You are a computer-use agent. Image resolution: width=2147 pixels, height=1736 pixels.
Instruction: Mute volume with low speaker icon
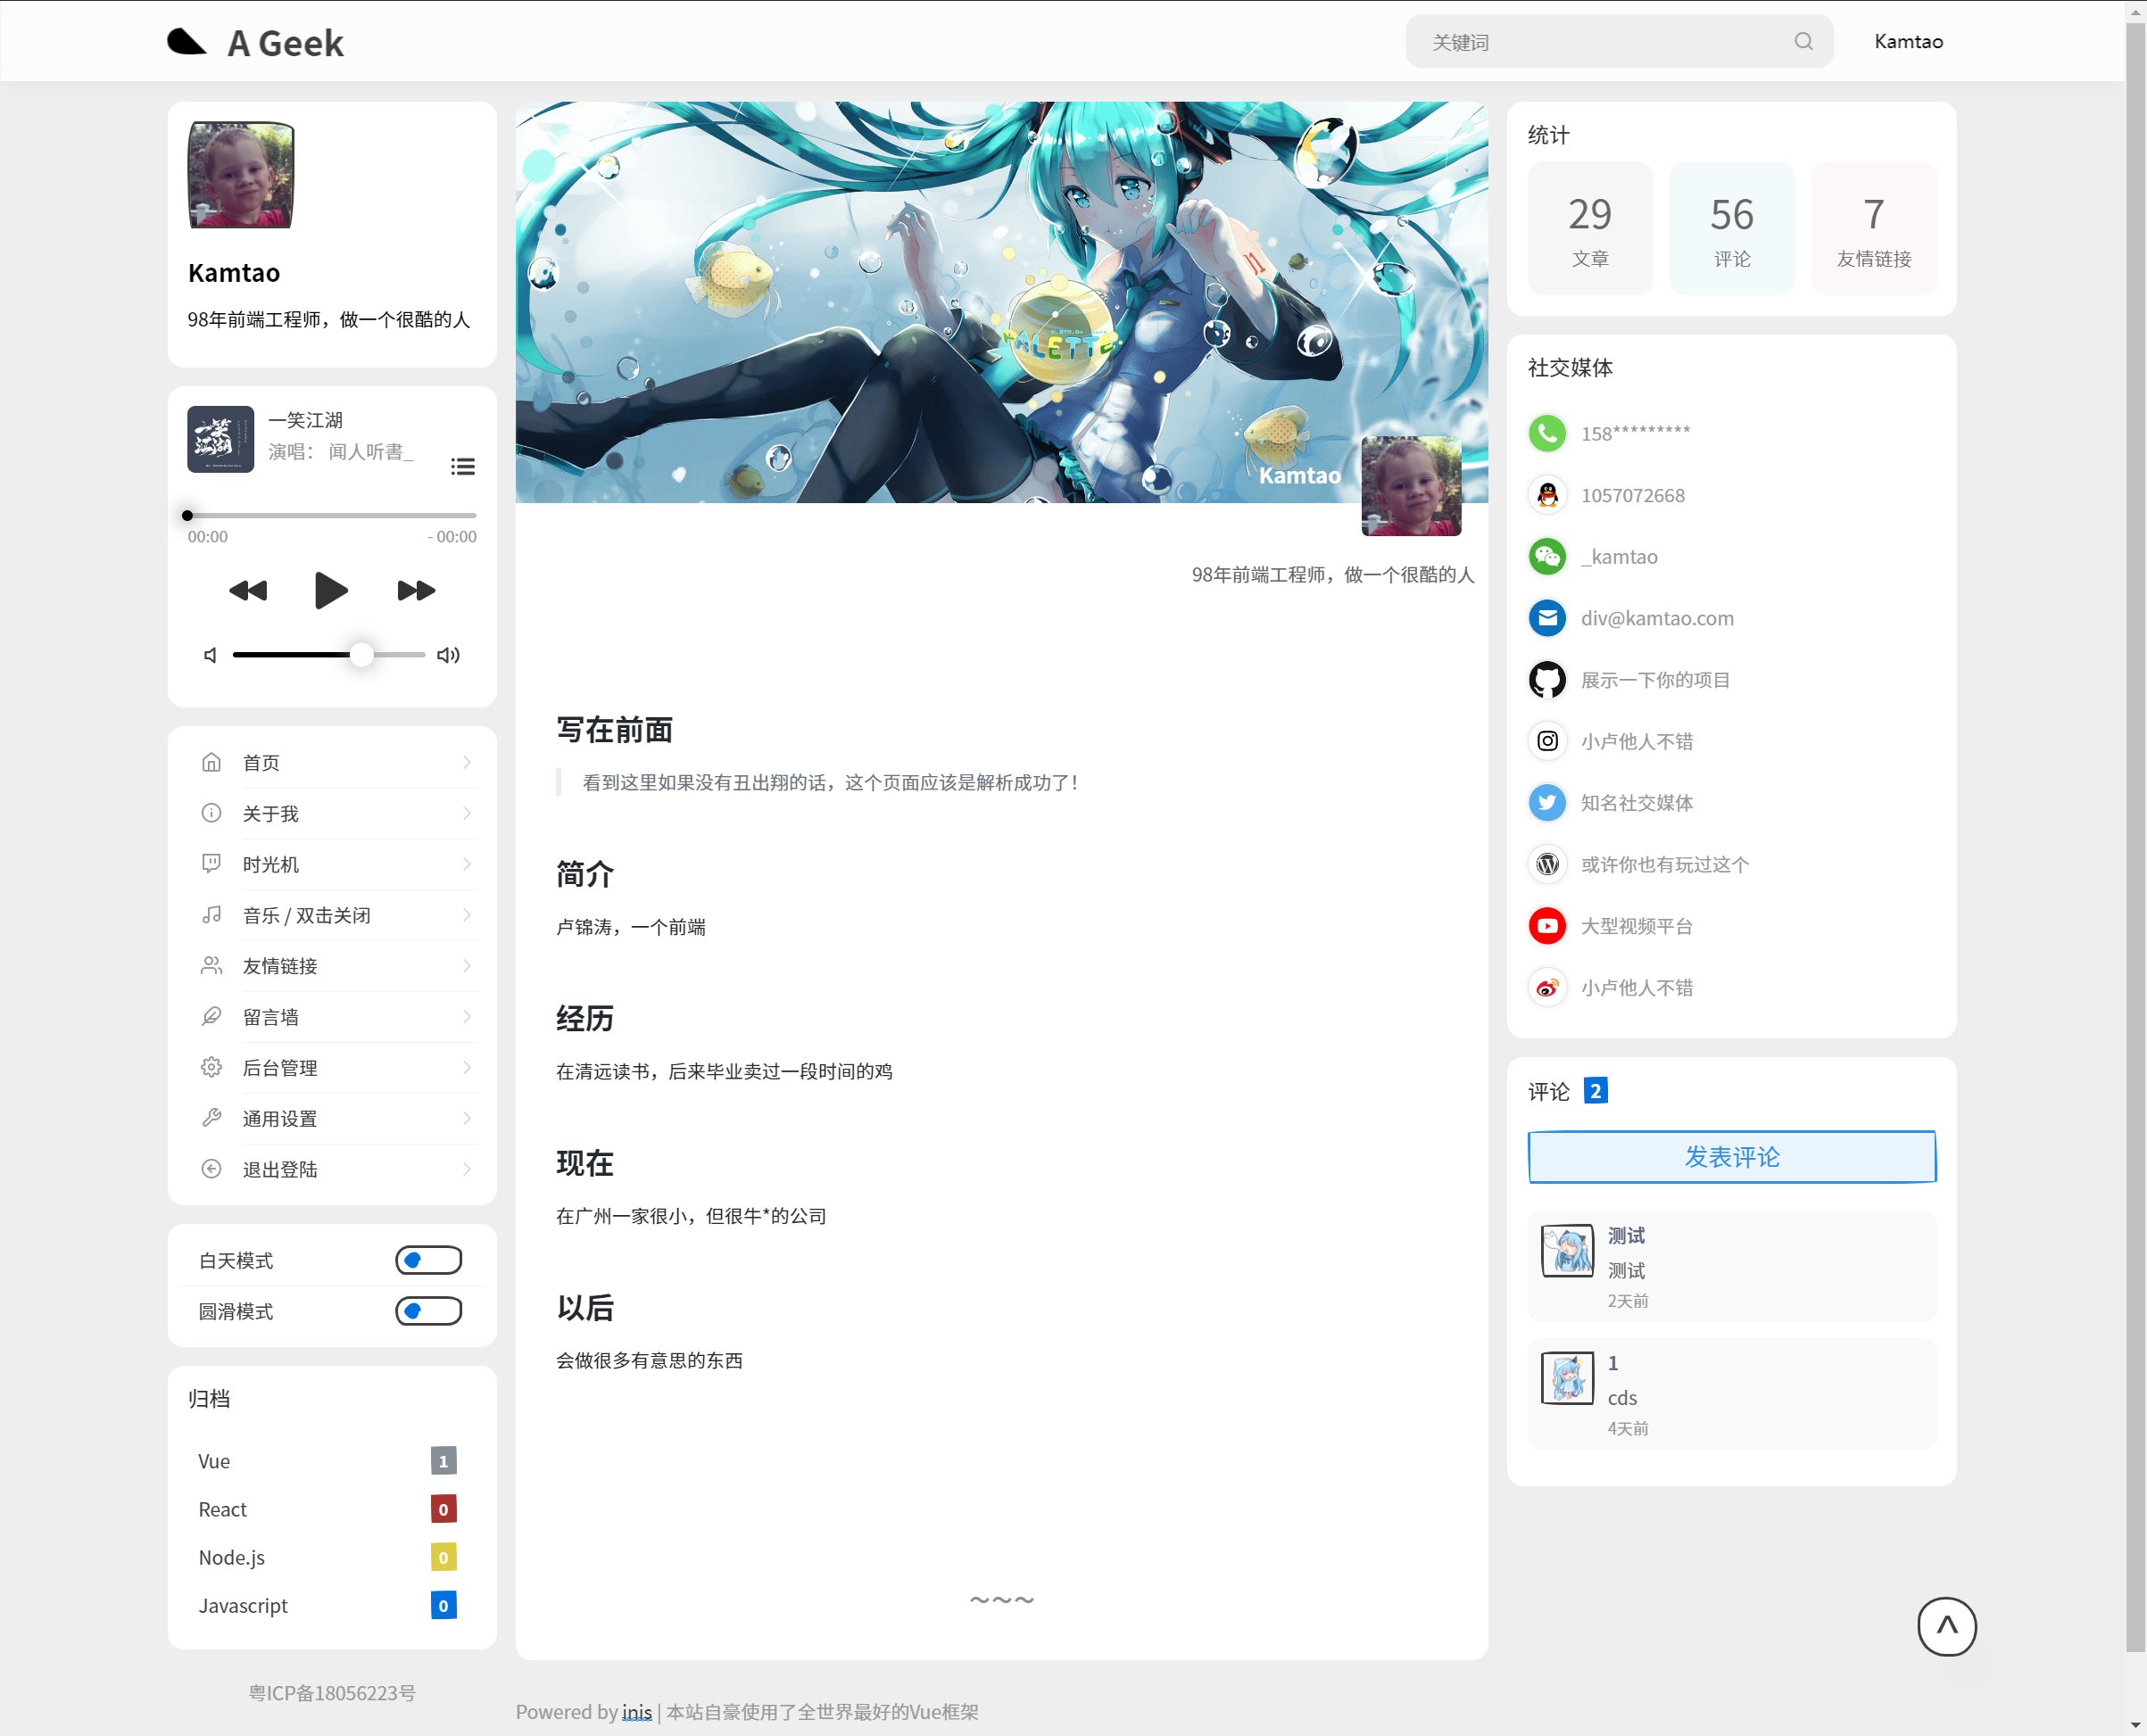pyautogui.click(x=210, y=655)
